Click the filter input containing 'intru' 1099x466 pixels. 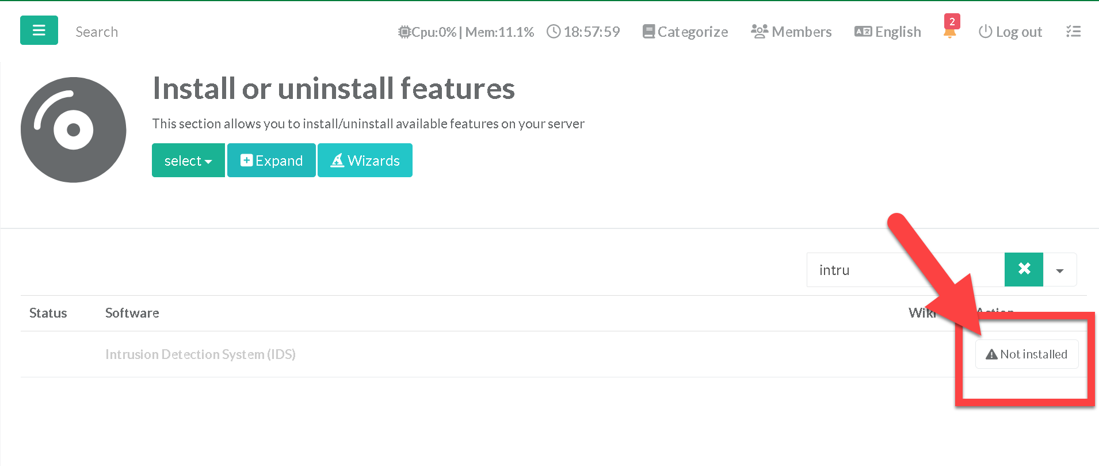903,270
